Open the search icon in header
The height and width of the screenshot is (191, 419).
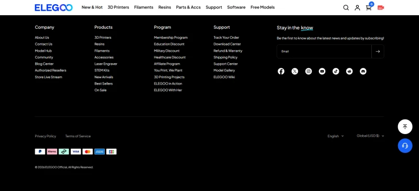tap(346, 7)
